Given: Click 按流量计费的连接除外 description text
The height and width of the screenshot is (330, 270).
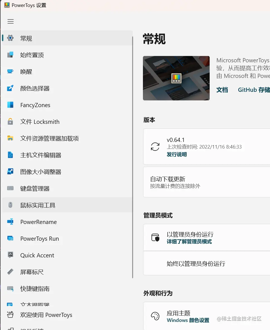Looking at the screenshot, I should [x=175, y=186].
